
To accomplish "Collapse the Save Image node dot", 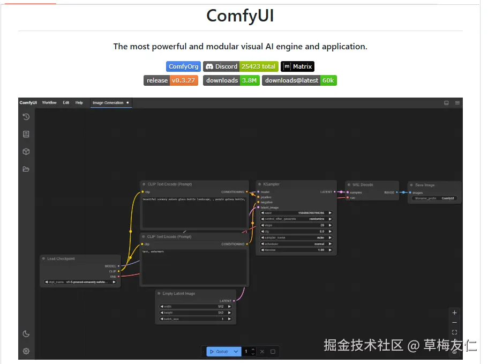I will point(411,185).
